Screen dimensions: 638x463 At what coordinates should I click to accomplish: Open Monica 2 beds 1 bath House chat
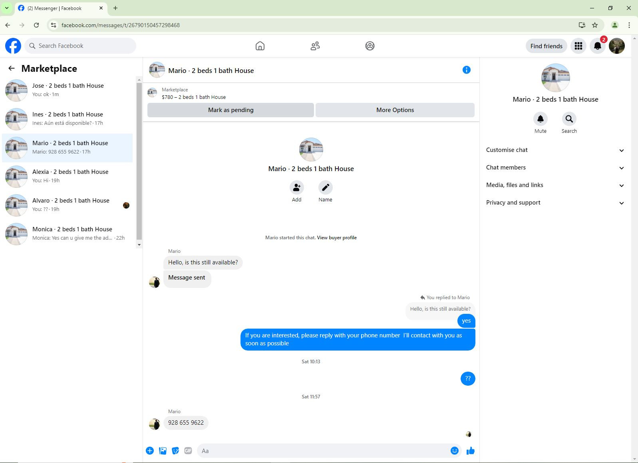(68, 234)
